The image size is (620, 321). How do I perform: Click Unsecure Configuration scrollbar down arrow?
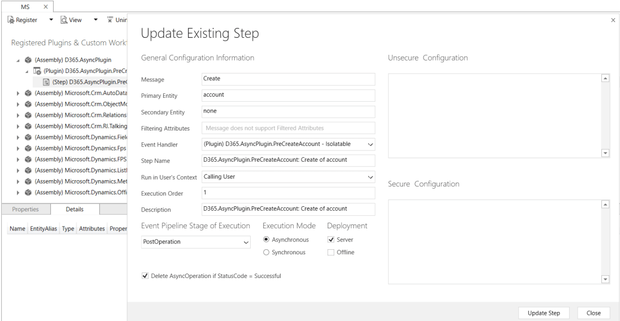(605, 153)
